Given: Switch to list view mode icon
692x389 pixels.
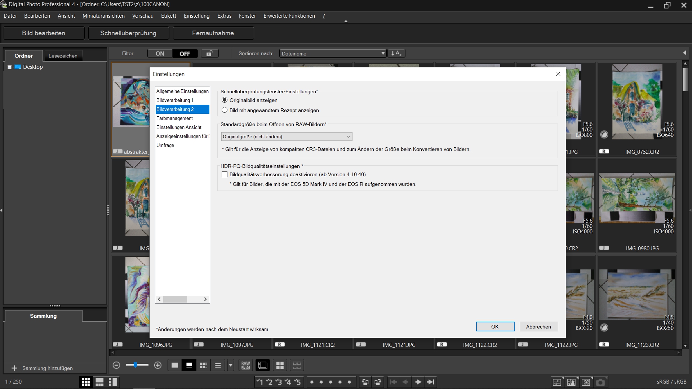Looking at the screenshot, I should coord(218,365).
